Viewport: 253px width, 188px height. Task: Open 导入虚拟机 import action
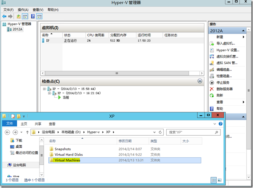click(x=226, y=43)
